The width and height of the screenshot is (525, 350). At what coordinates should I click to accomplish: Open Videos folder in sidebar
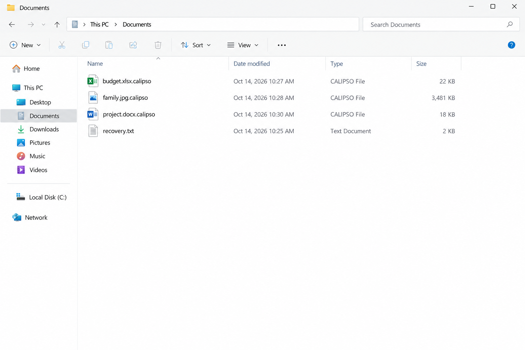tap(32, 170)
